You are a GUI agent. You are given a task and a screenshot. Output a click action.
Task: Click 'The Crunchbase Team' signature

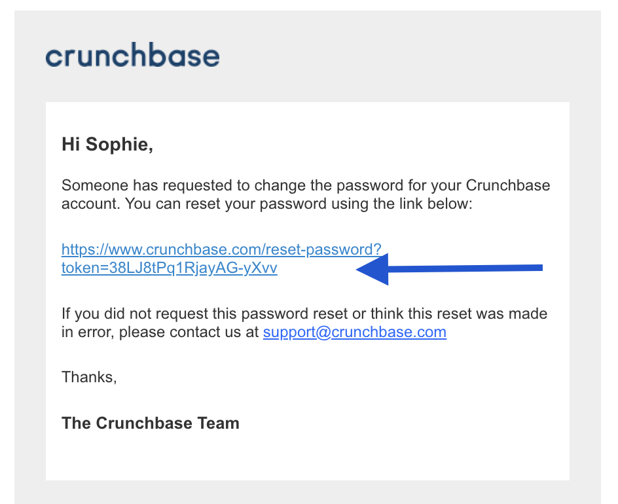coord(151,423)
